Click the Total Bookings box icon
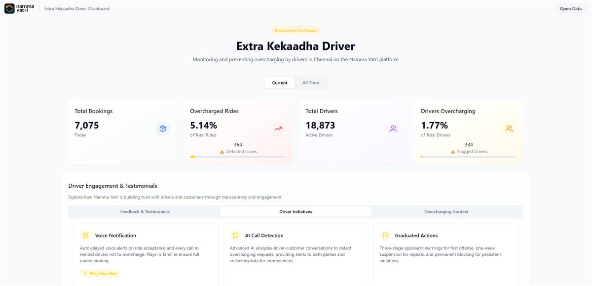This screenshot has height=286, width=592. click(163, 128)
